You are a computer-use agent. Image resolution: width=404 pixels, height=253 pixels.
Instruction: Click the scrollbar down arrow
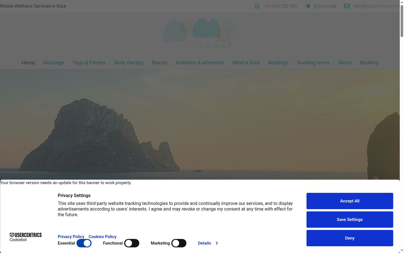click(402, 250)
